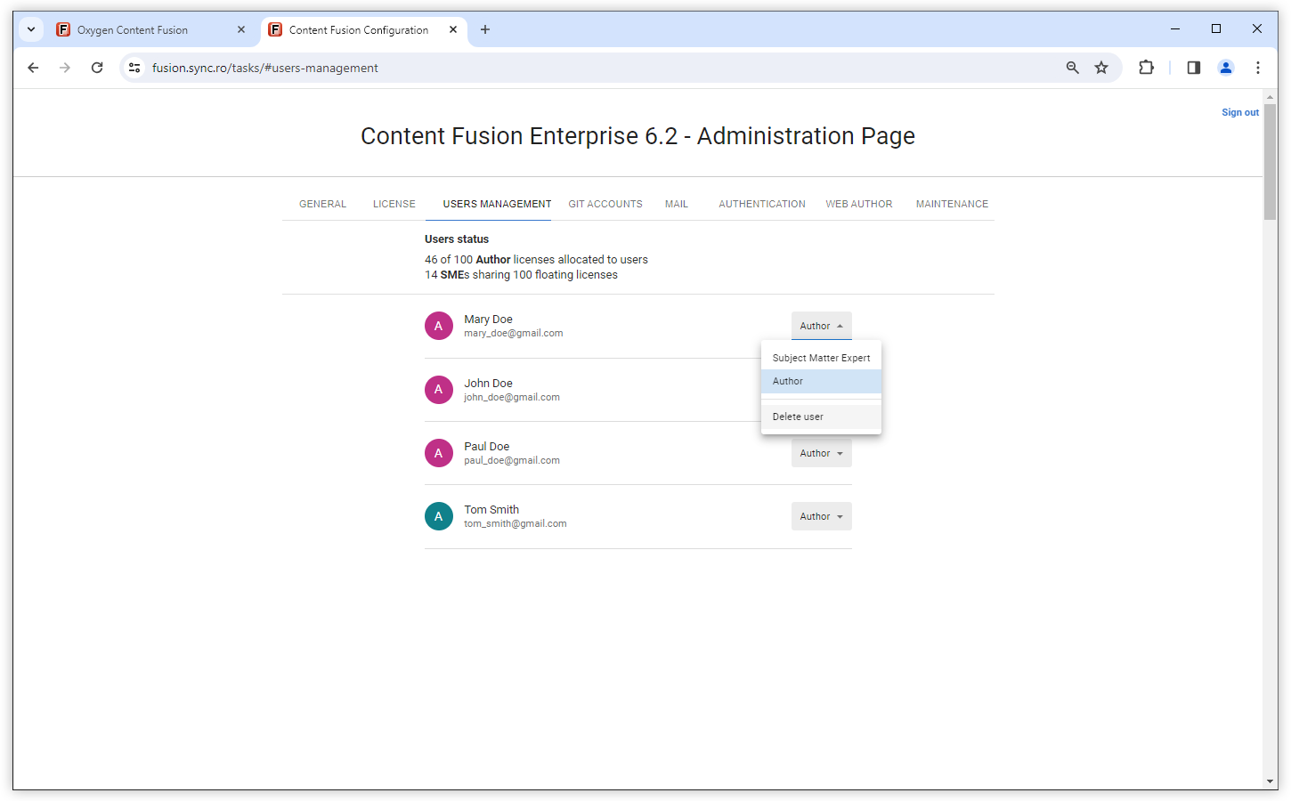Click the Author licenses allocated text line
The image size is (1291, 801).
tap(536, 260)
